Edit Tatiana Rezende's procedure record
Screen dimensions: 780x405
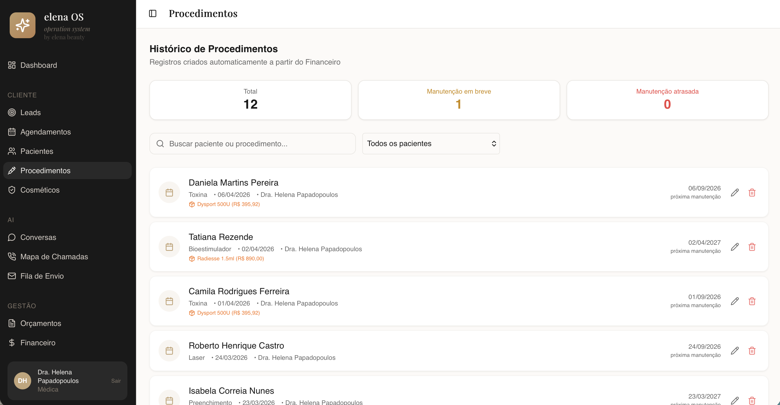pos(735,247)
